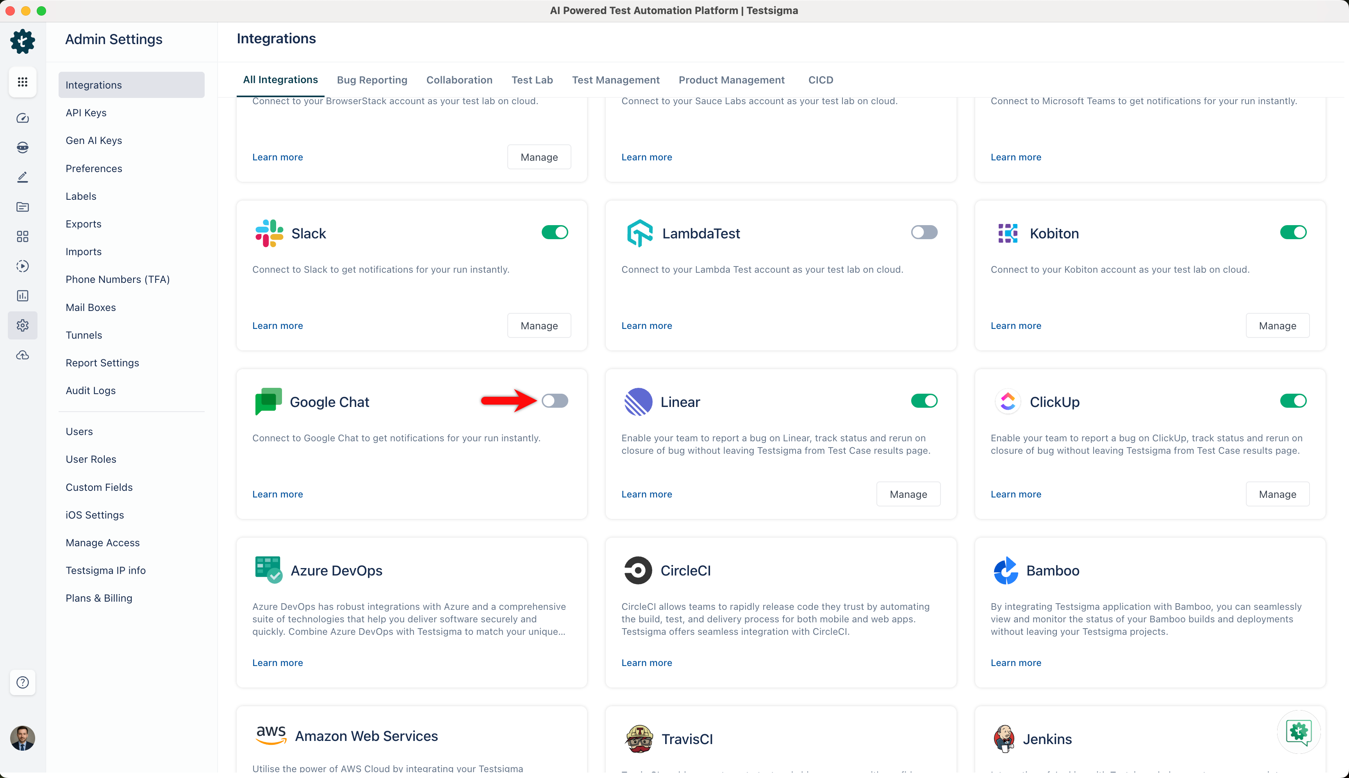Open Learn more for Bamboo
The width and height of the screenshot is (1349, 778).
pos(1016,663)
